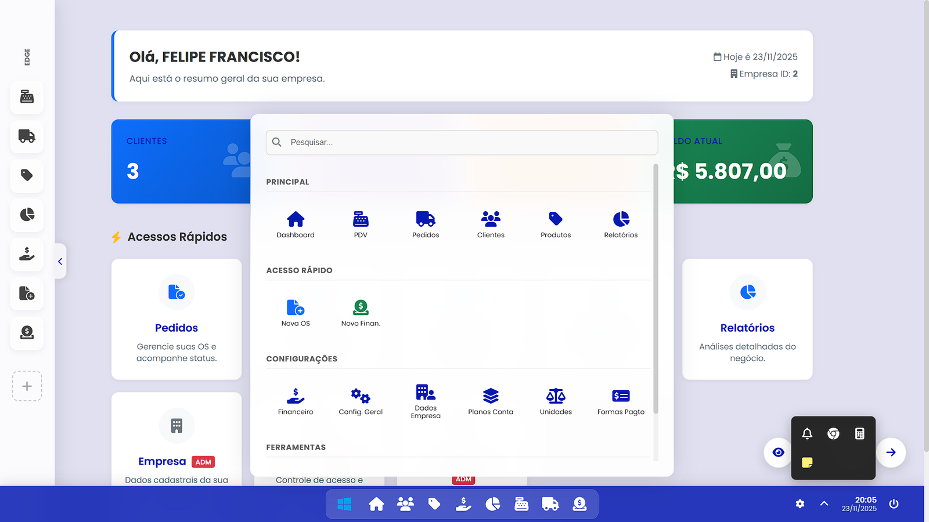This screenshot has height=522, width=929.
Task: Open Produtos from the Principal section
Action: (x=556, y=223)
